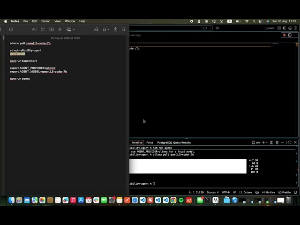Change the LF end-of-line sequence
Viewport: 300px width, 225px height.
pos(234,192)
